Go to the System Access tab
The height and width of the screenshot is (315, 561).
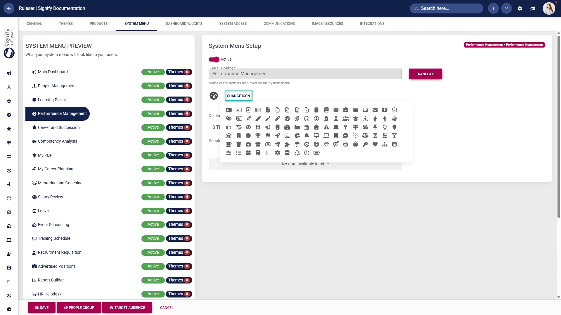pyautogui.click(x=233, y=24)
